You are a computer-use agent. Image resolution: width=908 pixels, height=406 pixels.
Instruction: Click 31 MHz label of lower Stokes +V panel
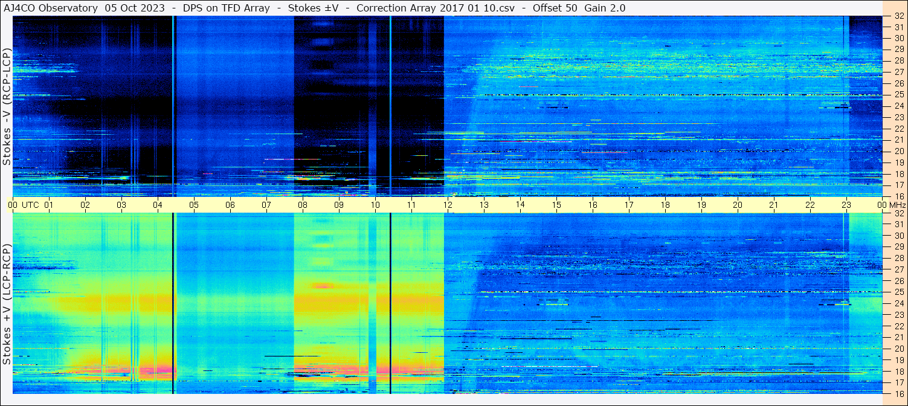pos(898,224)
